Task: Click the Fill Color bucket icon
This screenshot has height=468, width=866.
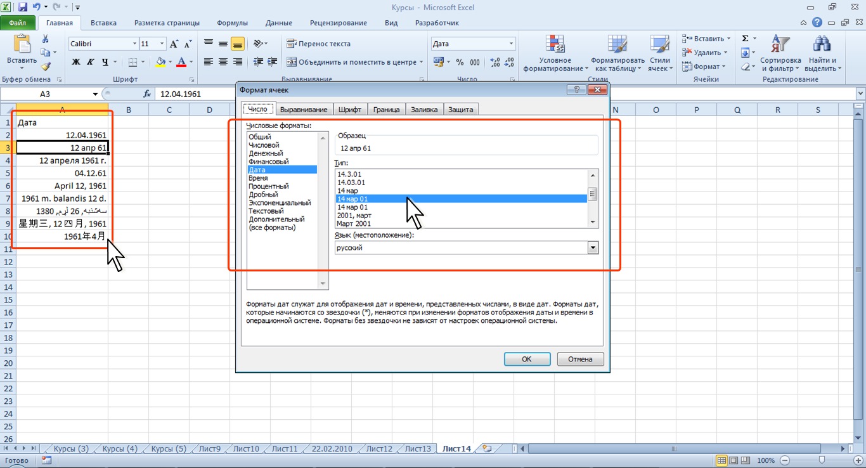Action: pos(160,62)
